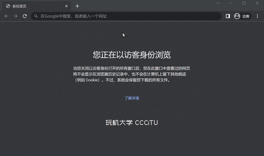This screenshot has width=264, height=156.
Task: Minimize the browser window
Action: 231,3
